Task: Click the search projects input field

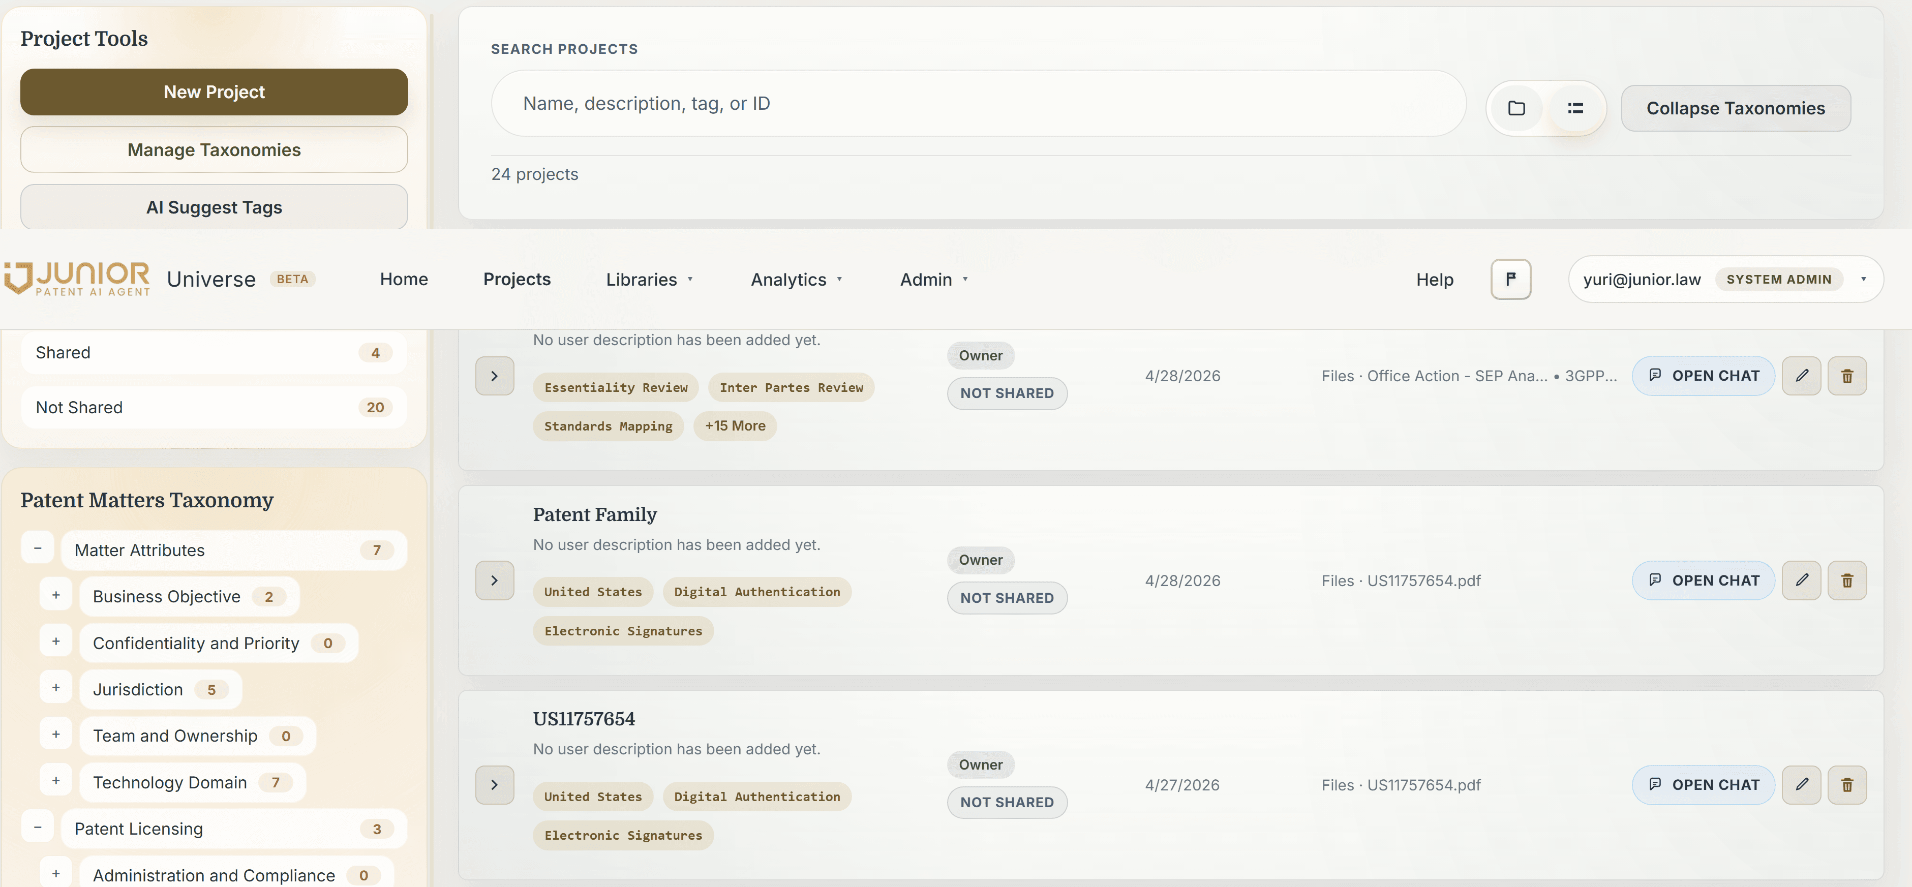Action: (x=978, y=103)
